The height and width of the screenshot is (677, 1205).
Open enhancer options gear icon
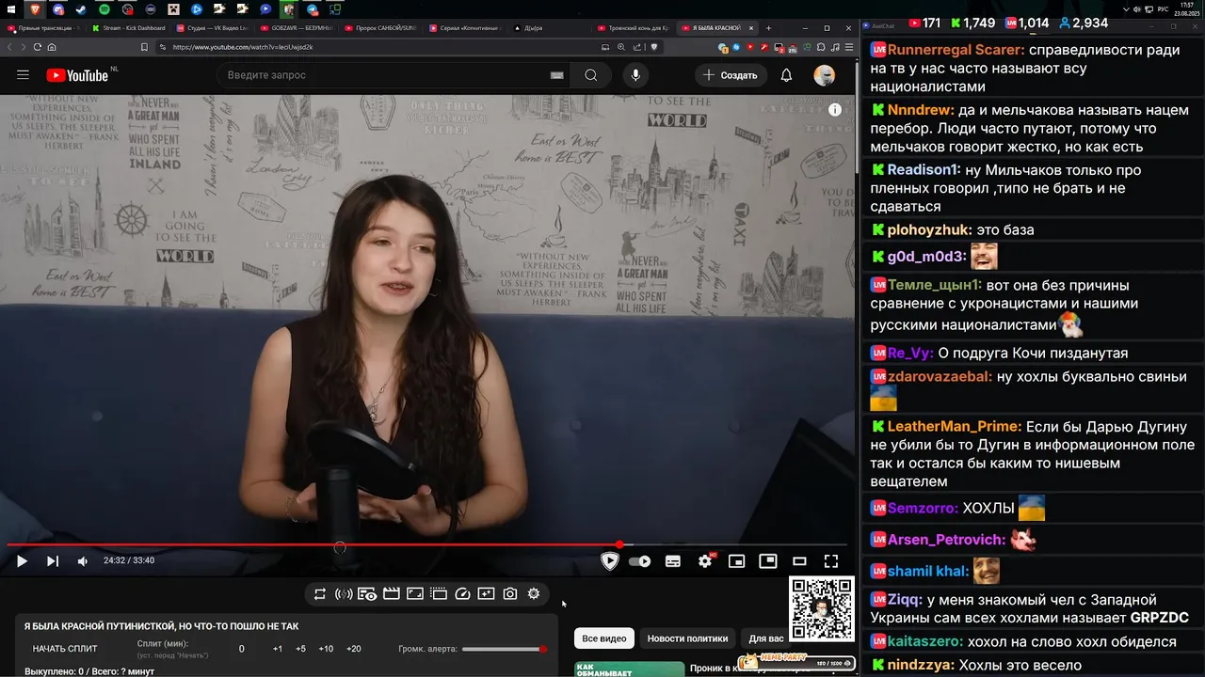coord(534,594)
